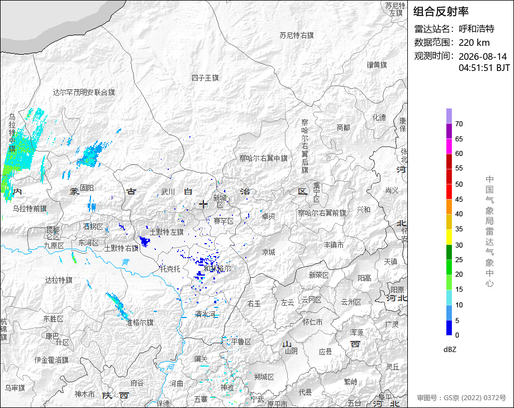
Task: Click the 准格尔旗 map label
Action: (x=140, y=322)
